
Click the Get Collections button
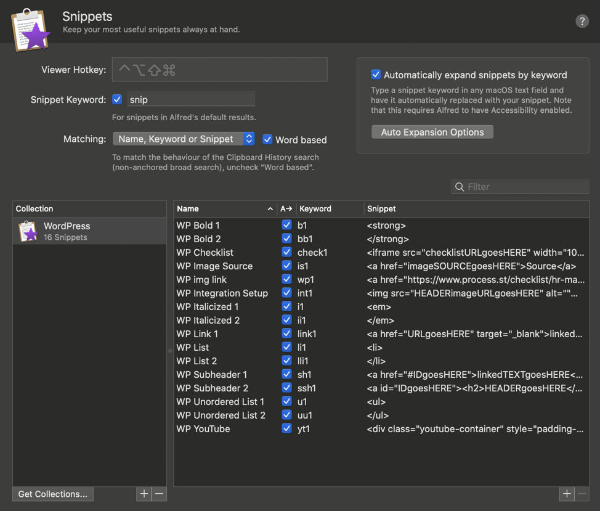tap(53, 494)
